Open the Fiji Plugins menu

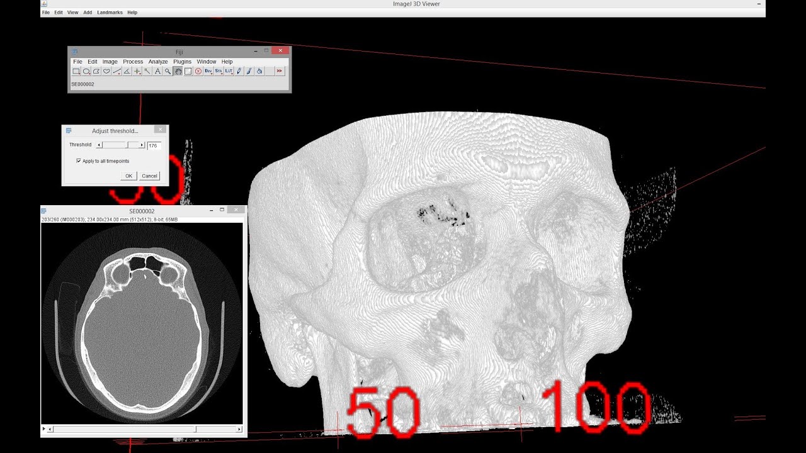coord(183,62)
